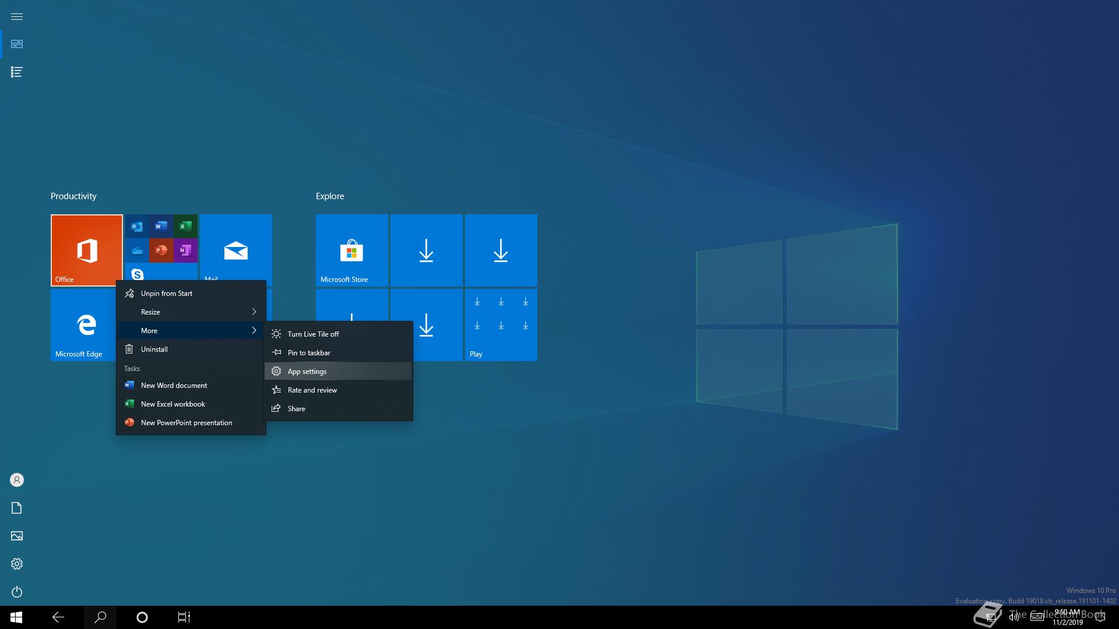Choose Unpin from Start
The image size is (1119, 629).
point(191,294)
